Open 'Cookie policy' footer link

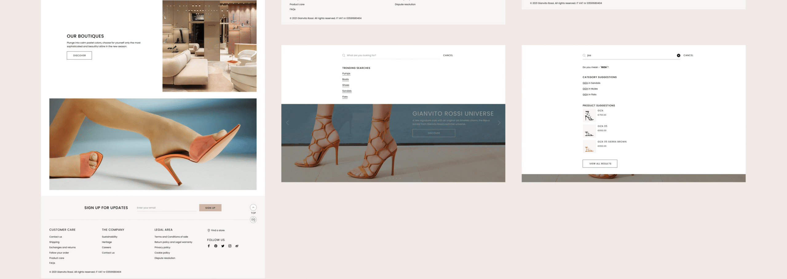point(162,253)
